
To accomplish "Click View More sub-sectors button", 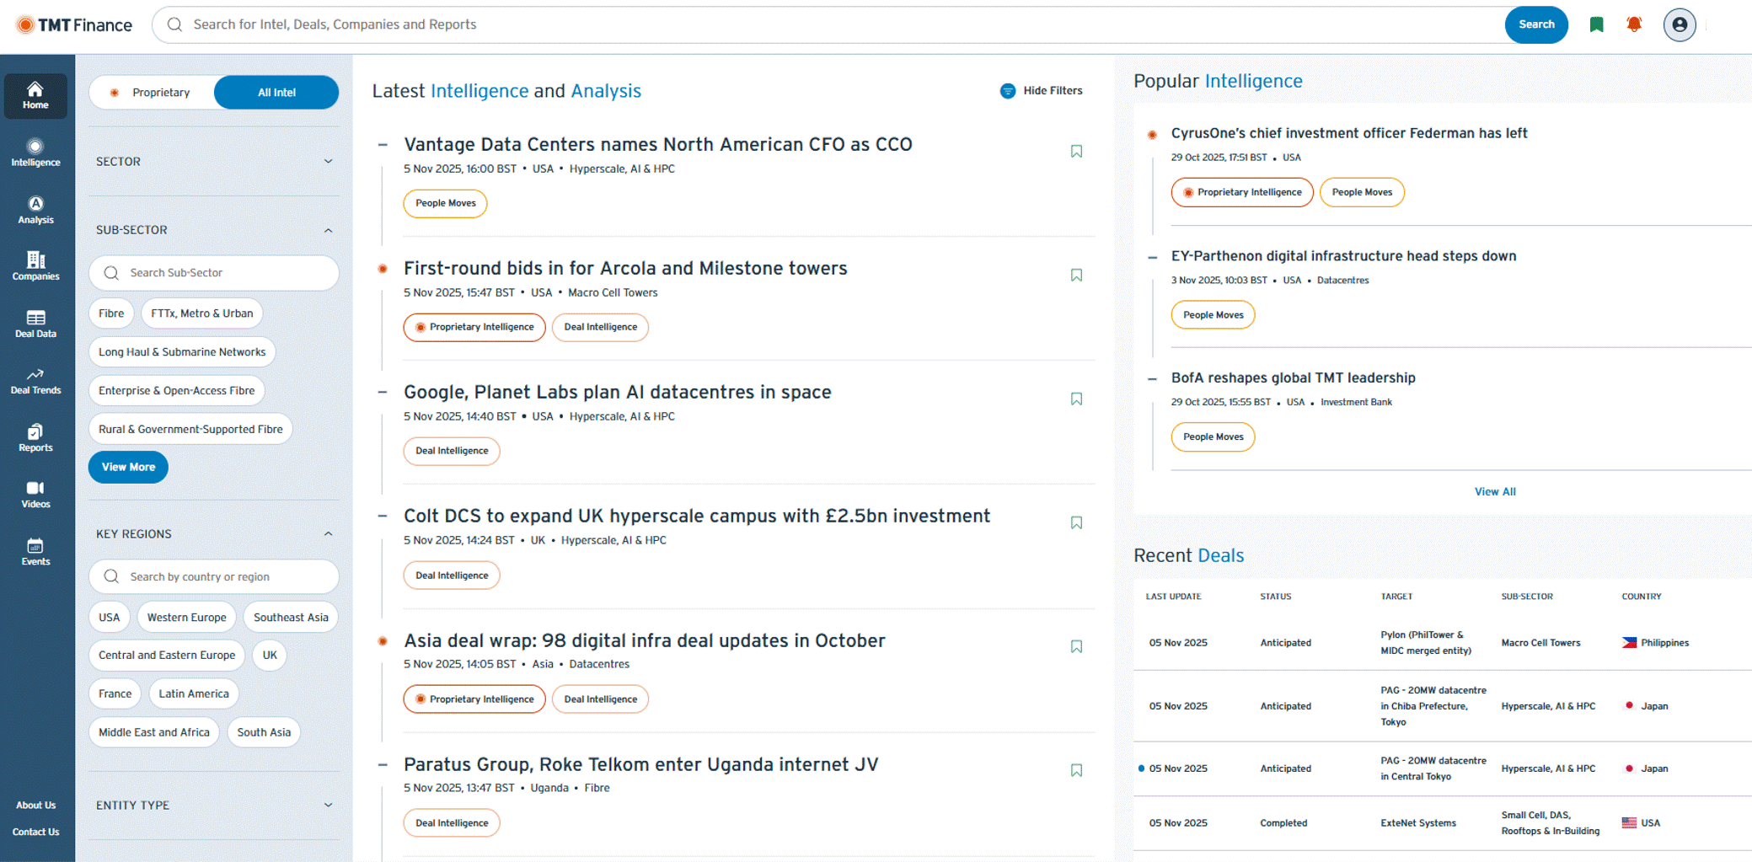I will pyautogui.click(x=128, y=467).
